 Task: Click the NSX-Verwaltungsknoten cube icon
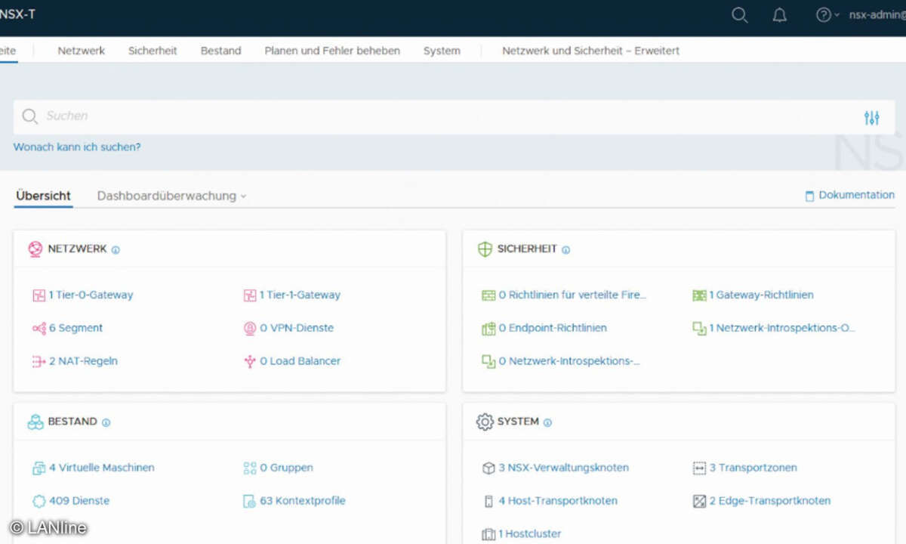point(488,468)
